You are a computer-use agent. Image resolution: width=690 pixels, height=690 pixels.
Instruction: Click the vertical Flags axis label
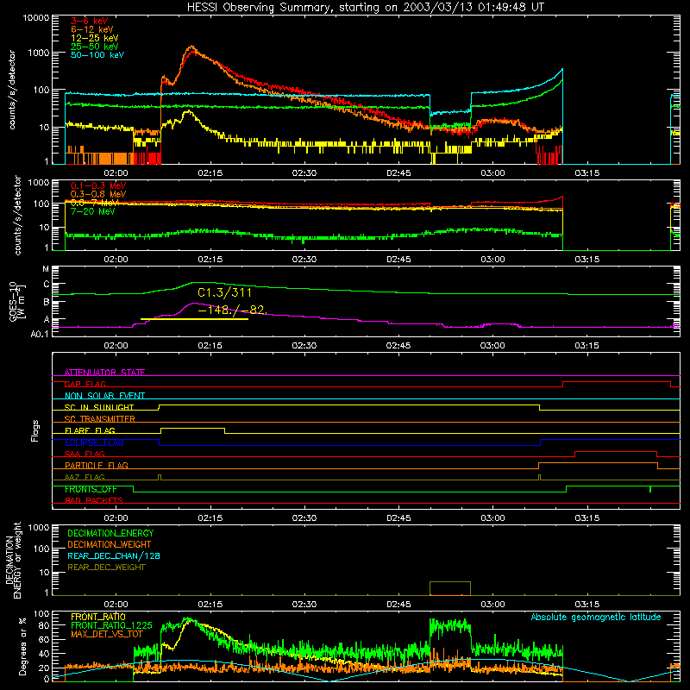point(34,430)
